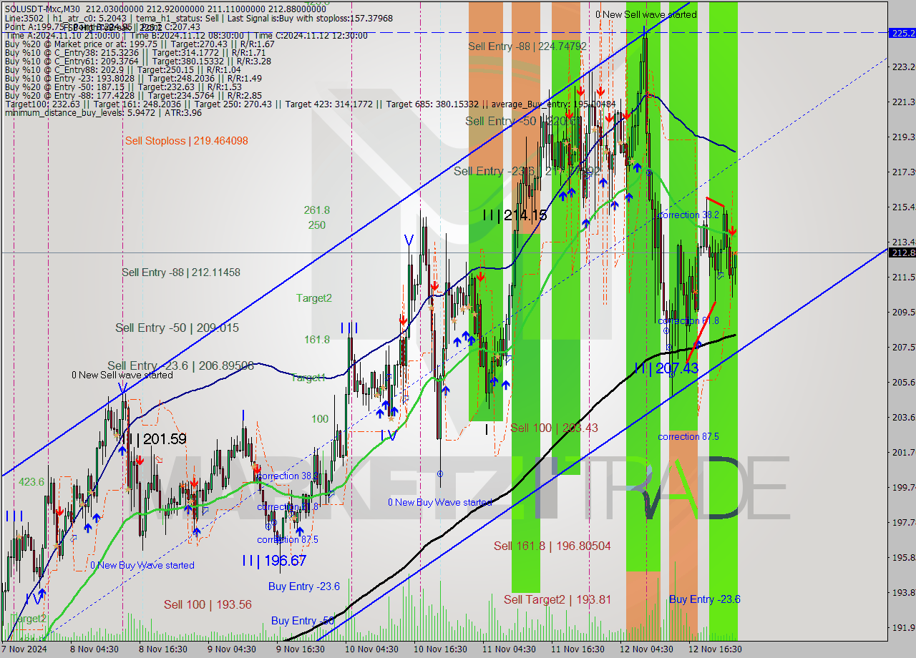Click 'Sell Entry -88 | 212.11458' label

click(x=180, y=272)
